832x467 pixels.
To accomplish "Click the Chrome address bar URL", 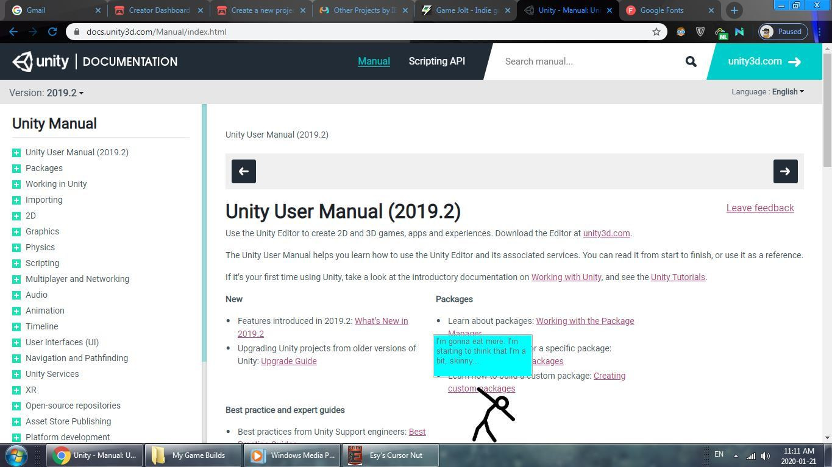I will [156, 32].
